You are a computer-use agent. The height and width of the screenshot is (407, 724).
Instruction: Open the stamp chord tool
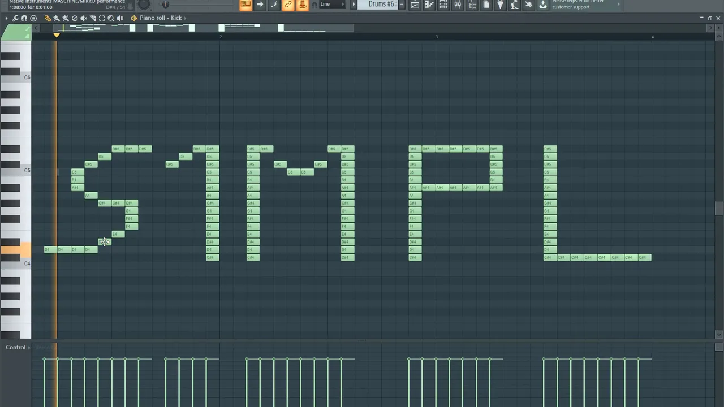pyautogui.click(x=33, y=18)
